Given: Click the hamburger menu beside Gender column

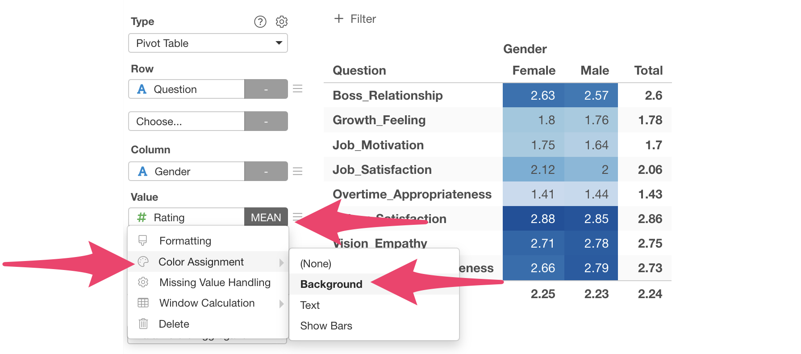Looking at the screenshot, I should pos(298,171).
